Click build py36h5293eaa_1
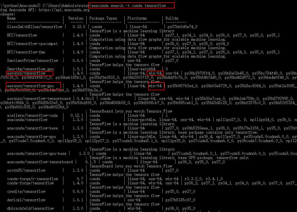 click(x=197, y=128)
